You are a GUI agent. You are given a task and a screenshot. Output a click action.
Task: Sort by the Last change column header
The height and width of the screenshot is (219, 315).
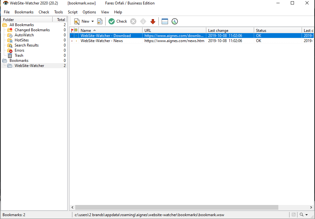[x=230, y=30]
